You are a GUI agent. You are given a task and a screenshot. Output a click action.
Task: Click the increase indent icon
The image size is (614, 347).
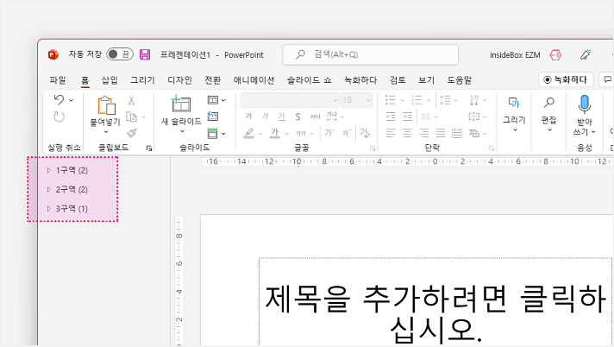[x=408, y=117]
